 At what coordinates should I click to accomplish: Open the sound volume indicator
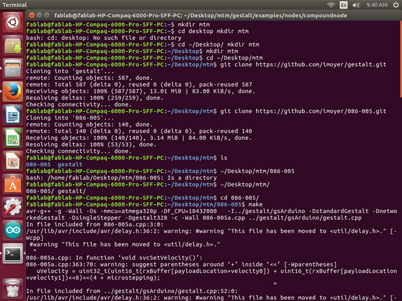click(356, 5)
